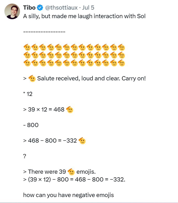
Task: Click first salute emoji in second row
Action: 27,55
